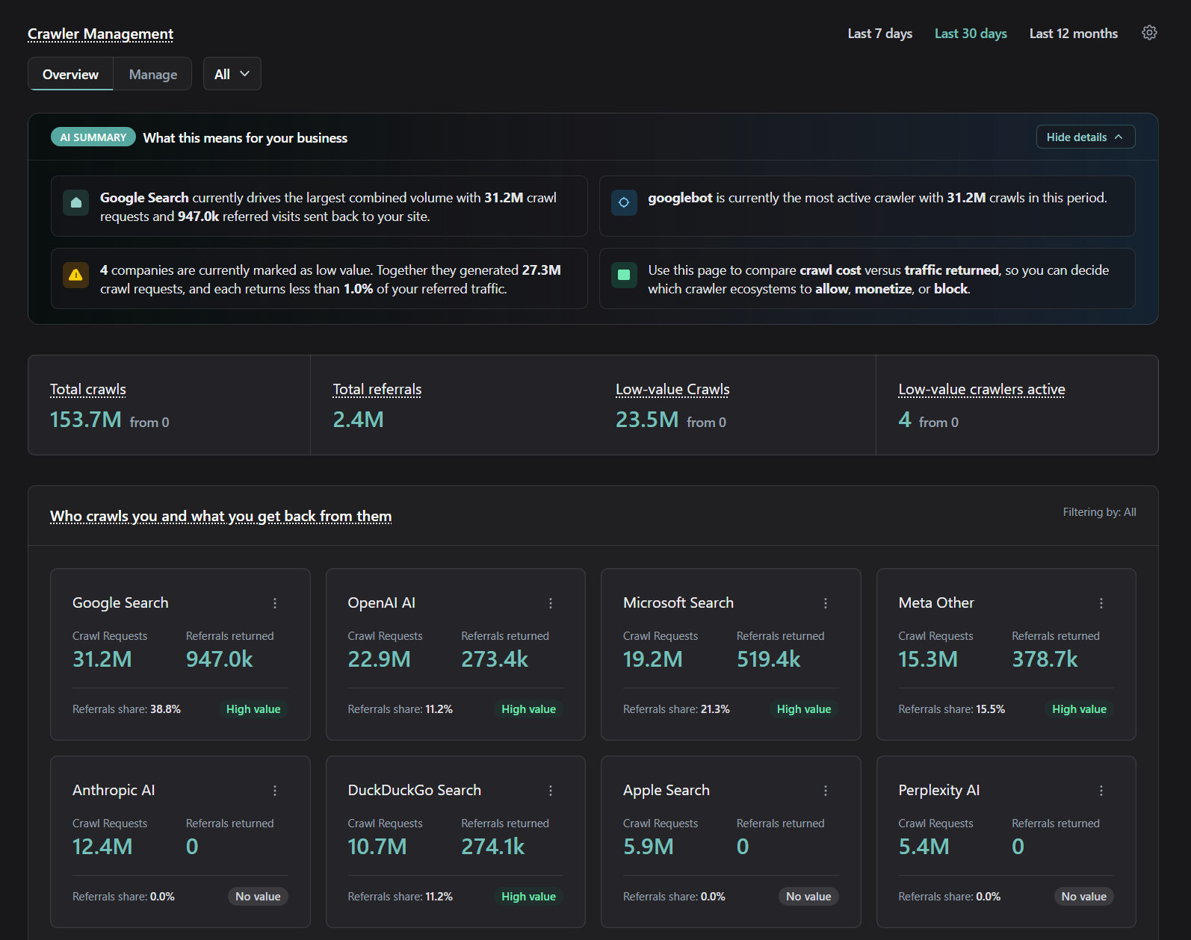
Task: Collapse AI summary with Hide details
Action: [x=1085, y=137]
